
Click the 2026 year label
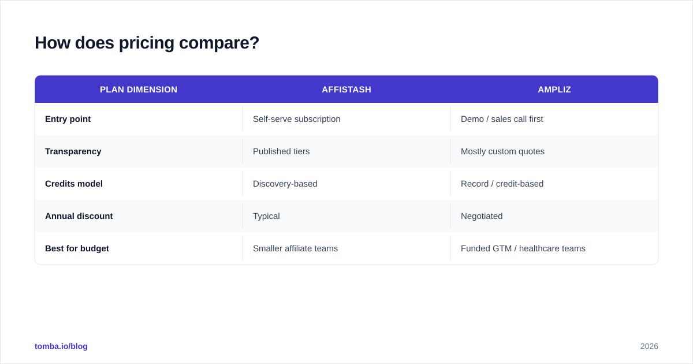coord(649,346)
